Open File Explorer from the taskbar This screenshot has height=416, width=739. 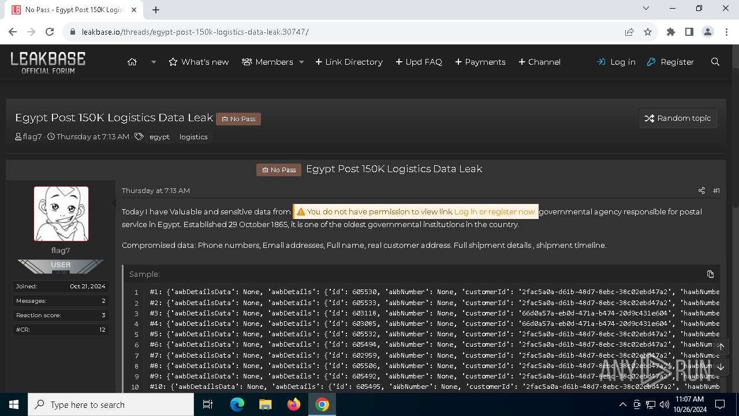pyautogui.click(x=266, y=404)
